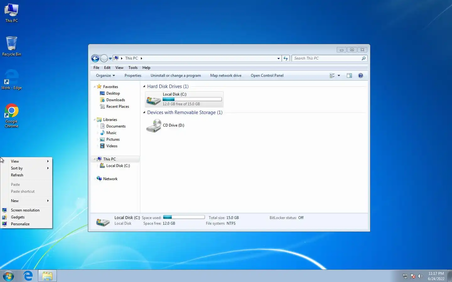Click Open Control Panel
This screenshot has height=282, width=452.
tap(267, 76)
